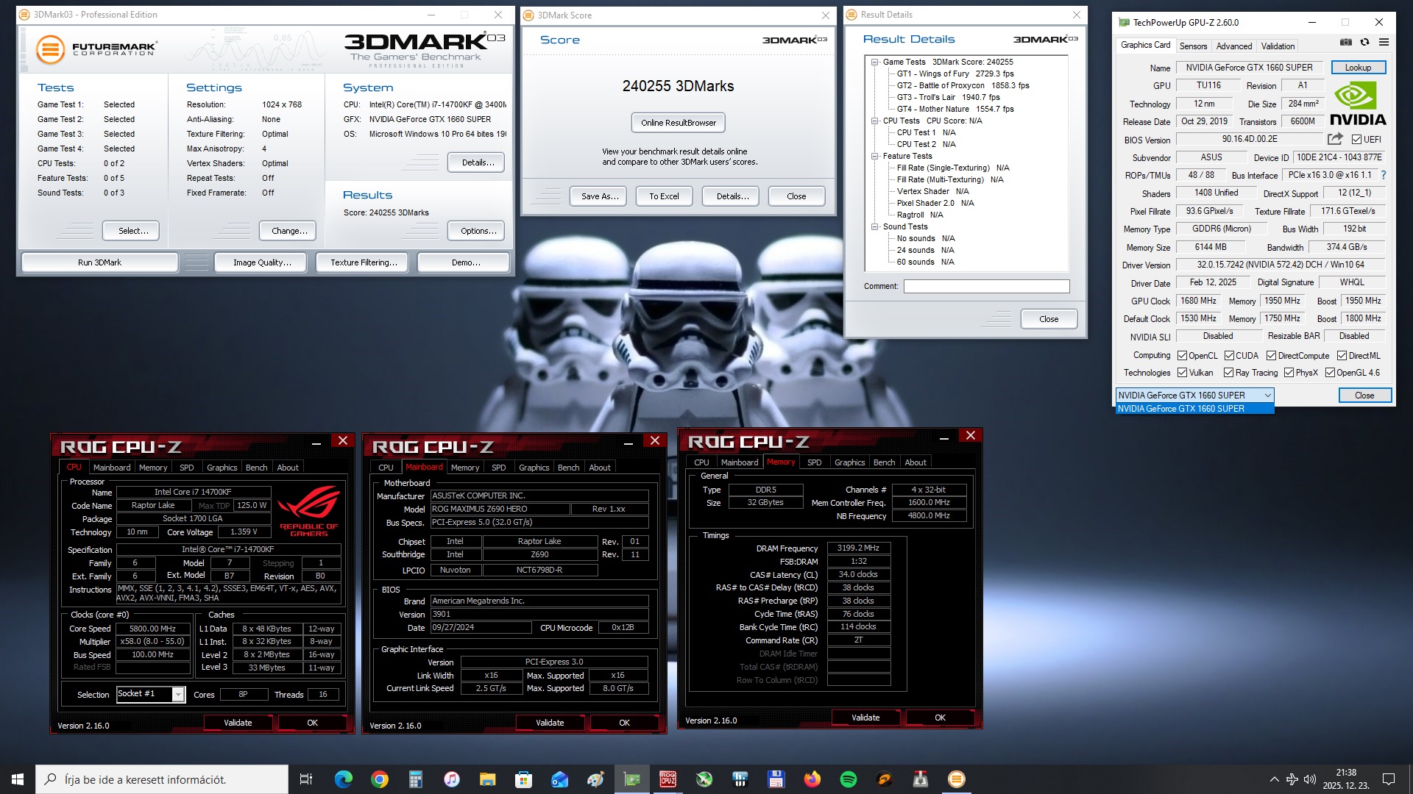This screenshot has height=794, width=1413.
Task: Toggle the Ray Tracing checkbox
Action: [x=1228, y=373]
